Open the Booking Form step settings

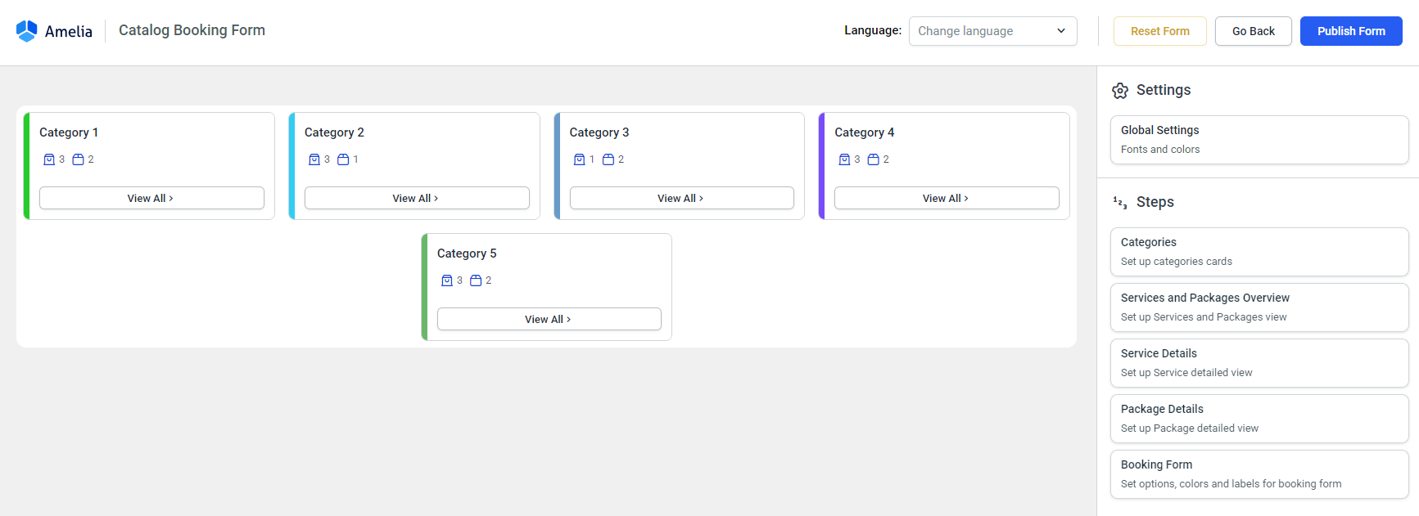click(x=1259, y=474)
